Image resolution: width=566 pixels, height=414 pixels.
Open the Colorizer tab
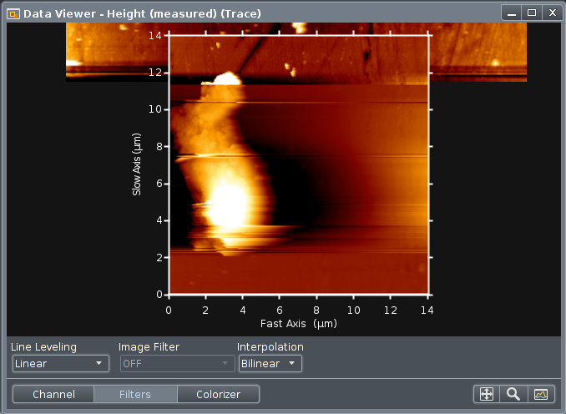click(x=218, y=394)
